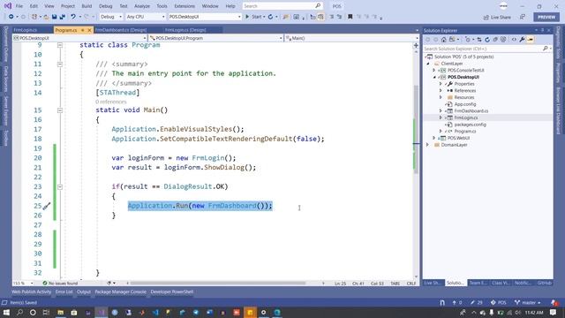
Task: Open the Analyze menu
Action: point(141,6)
